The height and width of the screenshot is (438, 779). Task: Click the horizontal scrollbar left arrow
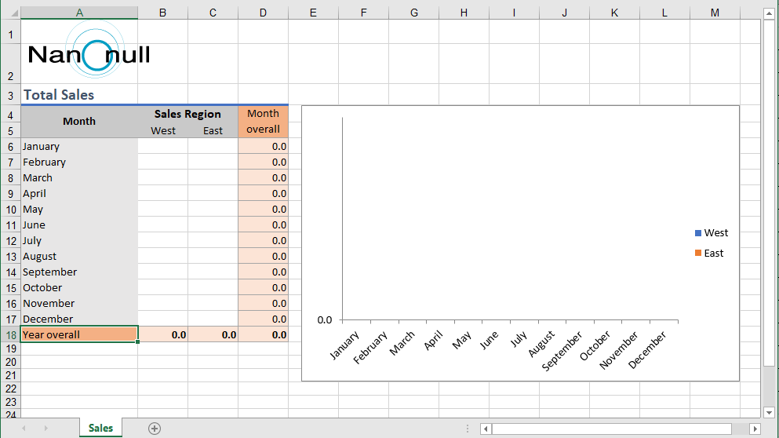(x=486, y=429)
